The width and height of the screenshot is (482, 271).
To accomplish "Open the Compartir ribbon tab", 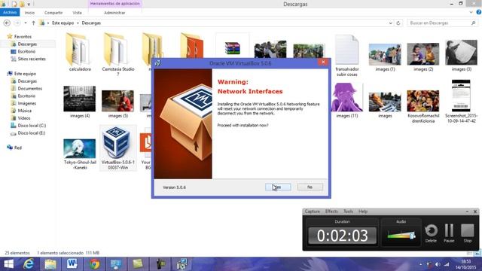I will pyautogui.click(x=53, y=13).
